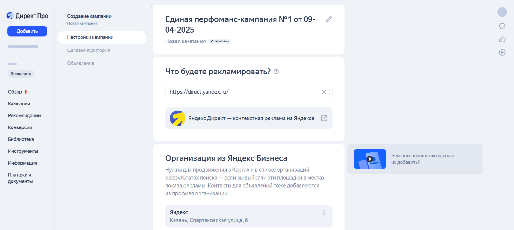Click the beta β mark next to Обзор
The height and width of the screenshot is (230, 514).
pos(26,92)
